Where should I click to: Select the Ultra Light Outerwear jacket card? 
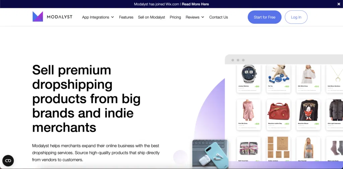(335, 115)
